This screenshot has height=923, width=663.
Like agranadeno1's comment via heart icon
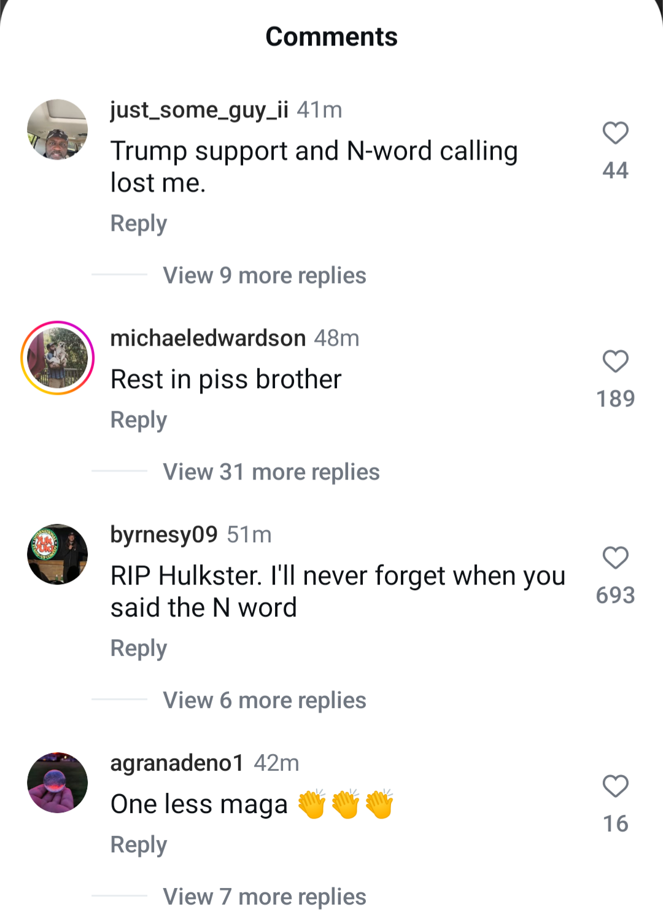point(615,786)
